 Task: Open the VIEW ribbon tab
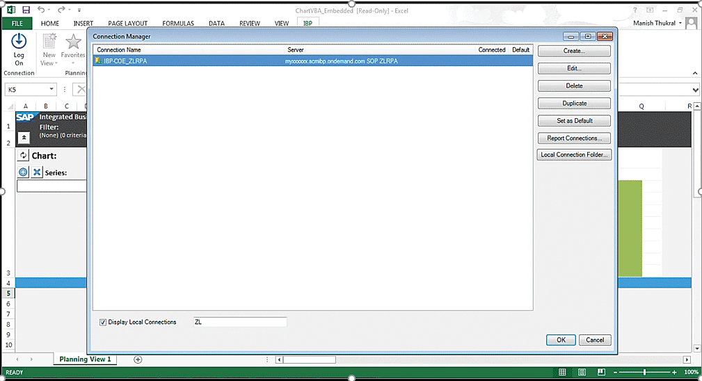pyautogui.click(x=282, y=23)
